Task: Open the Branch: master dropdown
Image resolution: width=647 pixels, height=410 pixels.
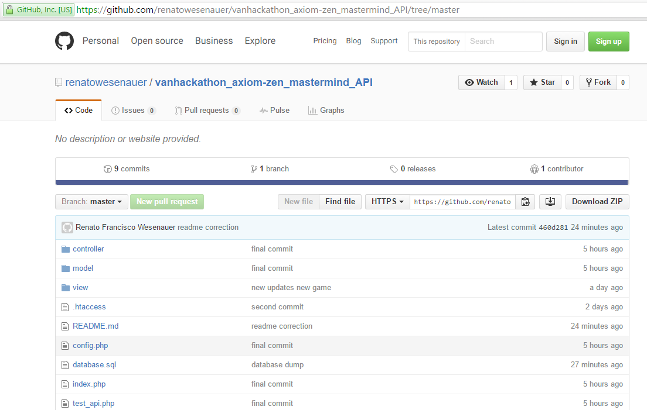Action: (x=91, y=202)
